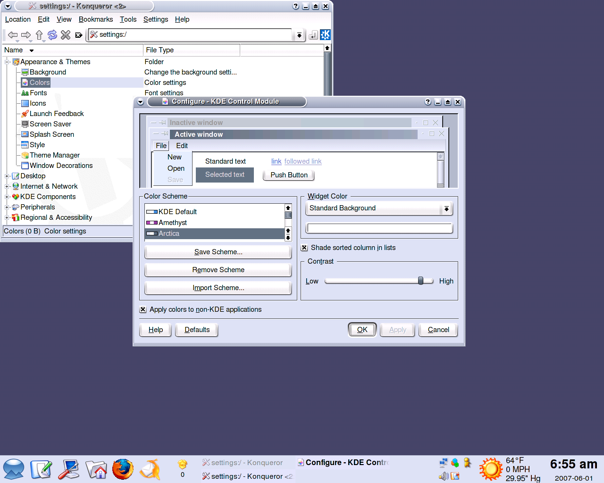Open the mail client panel icon
This screenshot has width=604, height=483.
151,469
